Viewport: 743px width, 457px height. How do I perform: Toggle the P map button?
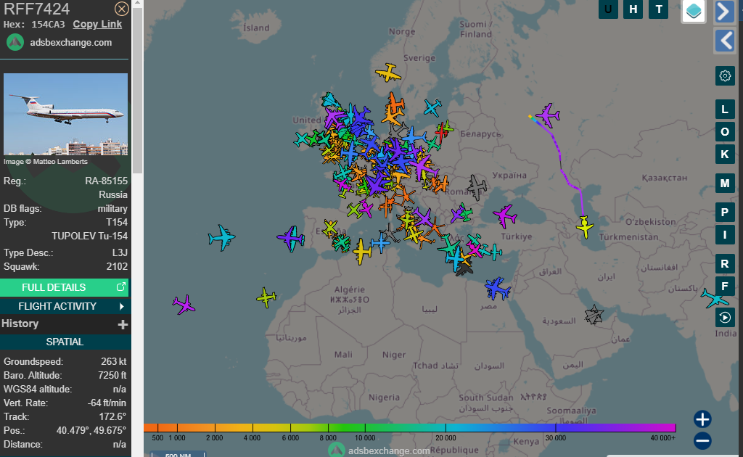click(725, 212)
